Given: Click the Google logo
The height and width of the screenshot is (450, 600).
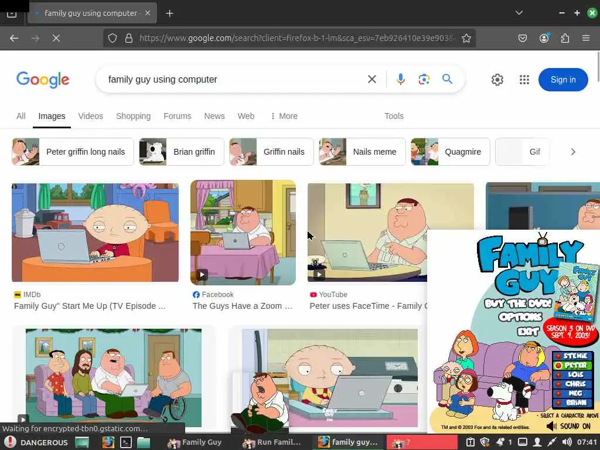Looking at the screenshot, I should point(43,80).
